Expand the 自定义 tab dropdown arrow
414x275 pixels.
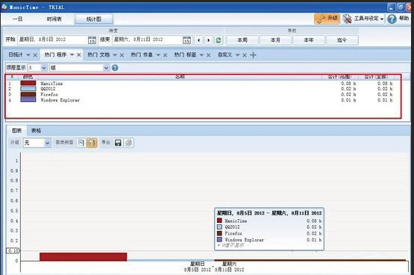(238, 55)
